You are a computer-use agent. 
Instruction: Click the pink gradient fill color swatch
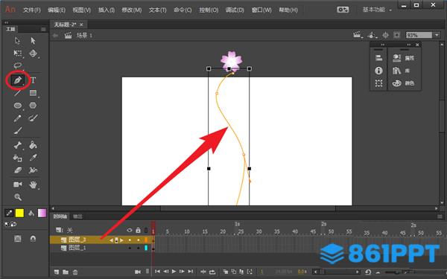click(x=42, y=213)
